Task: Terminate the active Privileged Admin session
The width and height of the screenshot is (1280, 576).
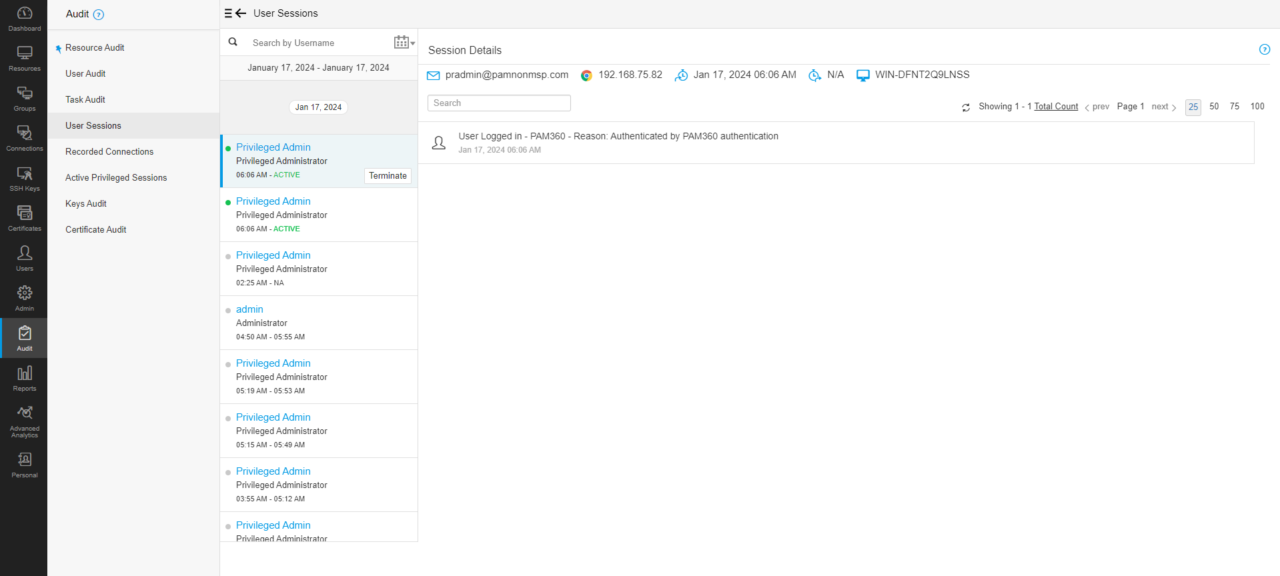Action: [x=388, y=176]
